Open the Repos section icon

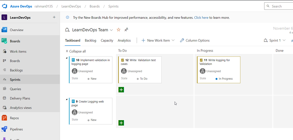[x=4, y=118]
